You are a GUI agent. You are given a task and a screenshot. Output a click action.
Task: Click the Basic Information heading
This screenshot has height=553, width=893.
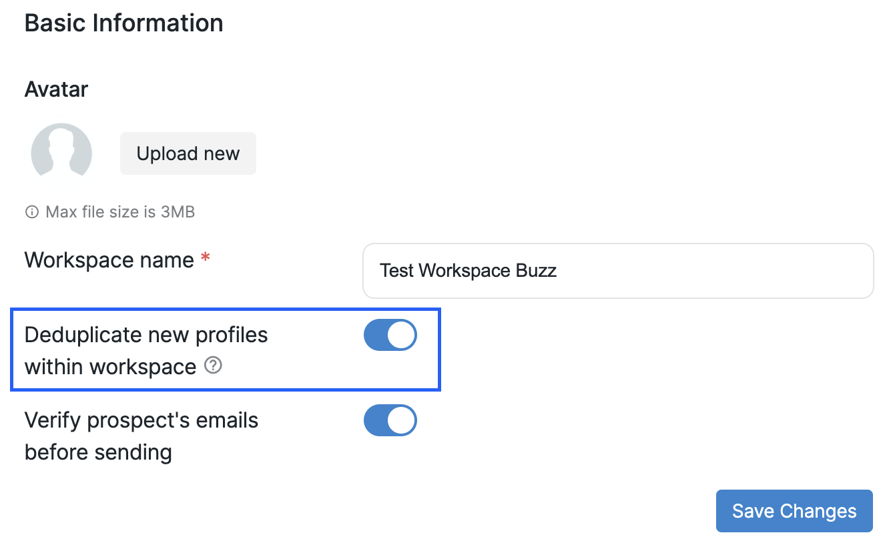(x=123, y=23)
